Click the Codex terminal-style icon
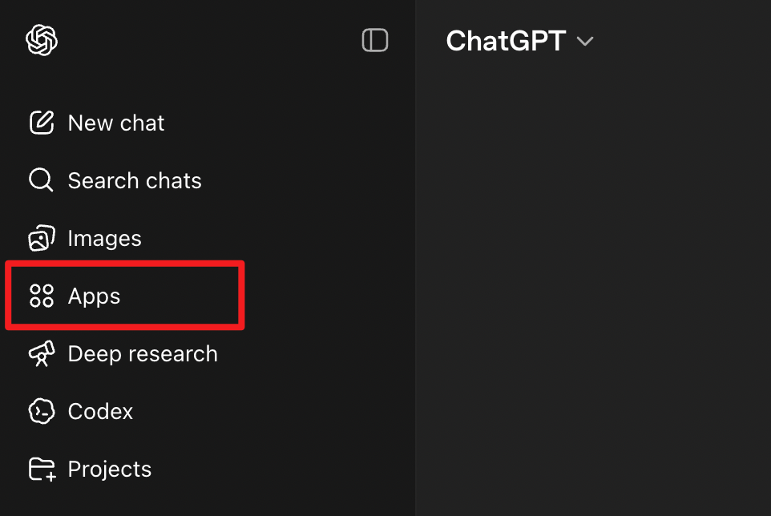 [42, 411]
